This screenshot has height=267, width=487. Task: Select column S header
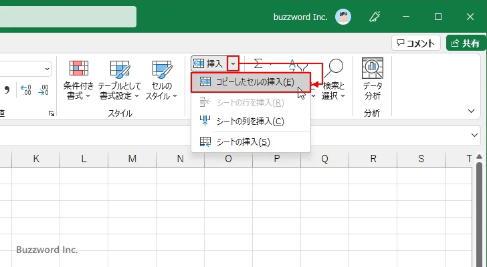(x=421, y=159)
